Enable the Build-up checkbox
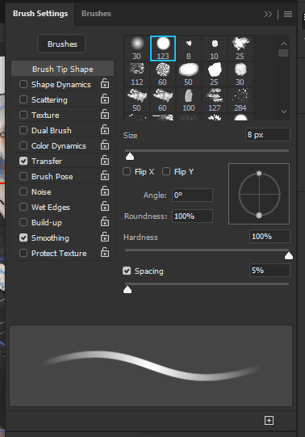 point(23,222)
